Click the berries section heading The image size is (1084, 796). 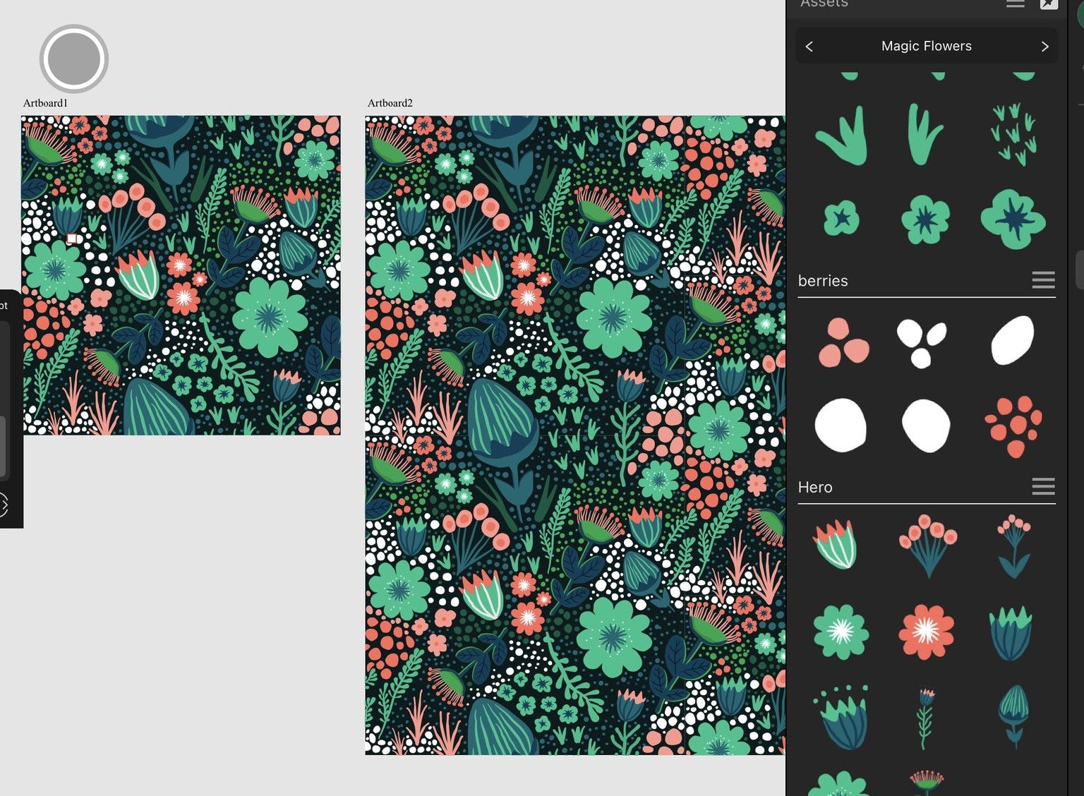tap(823, 281)
